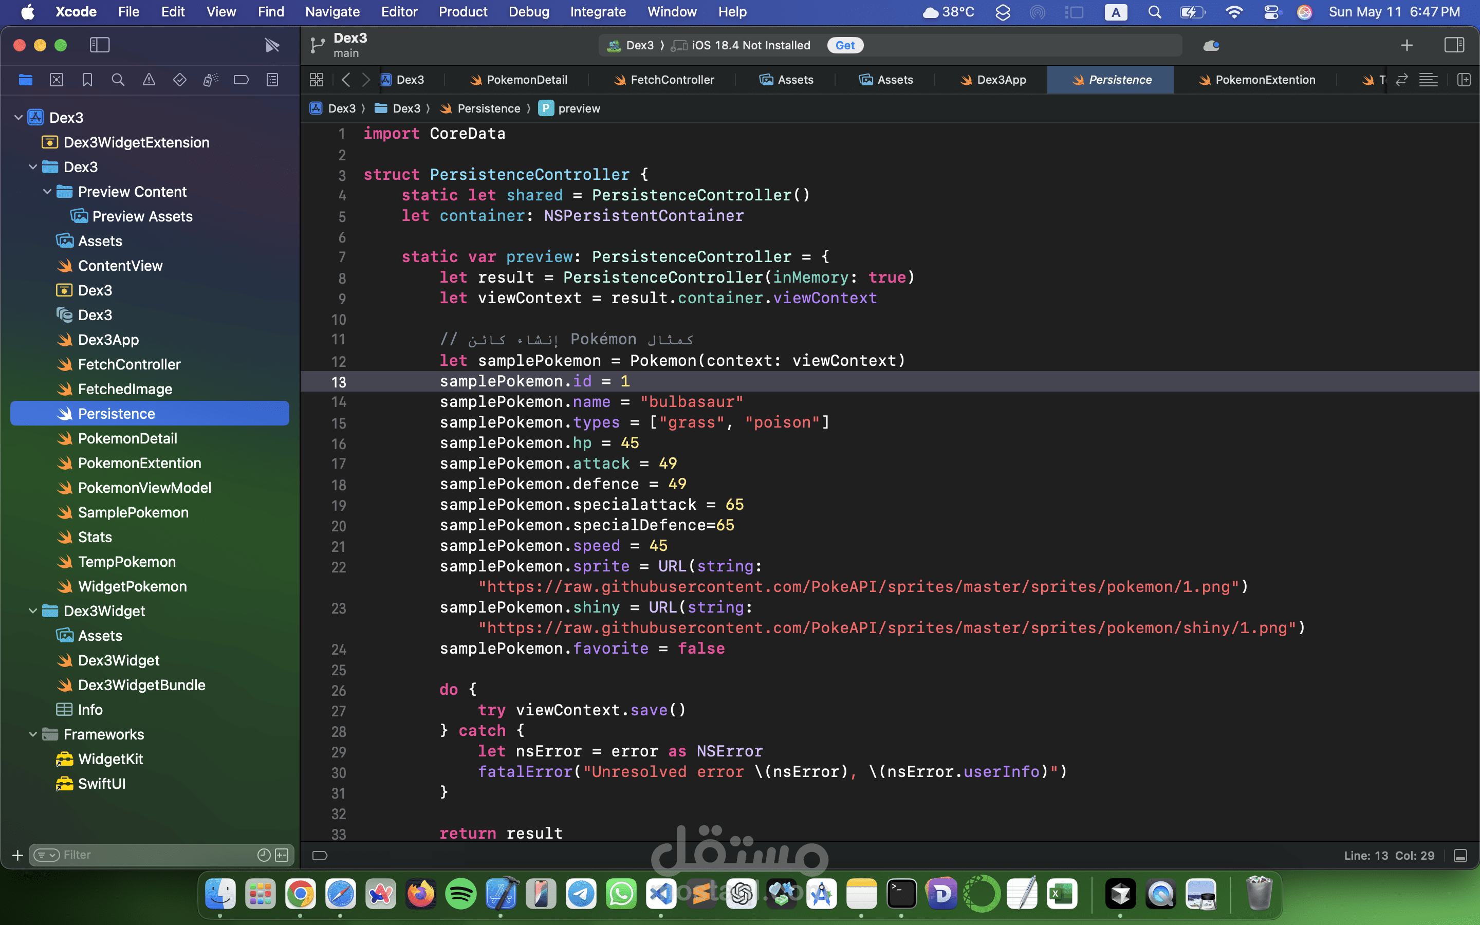
Task: Add new file with plus button
Action: coord(18,855)
